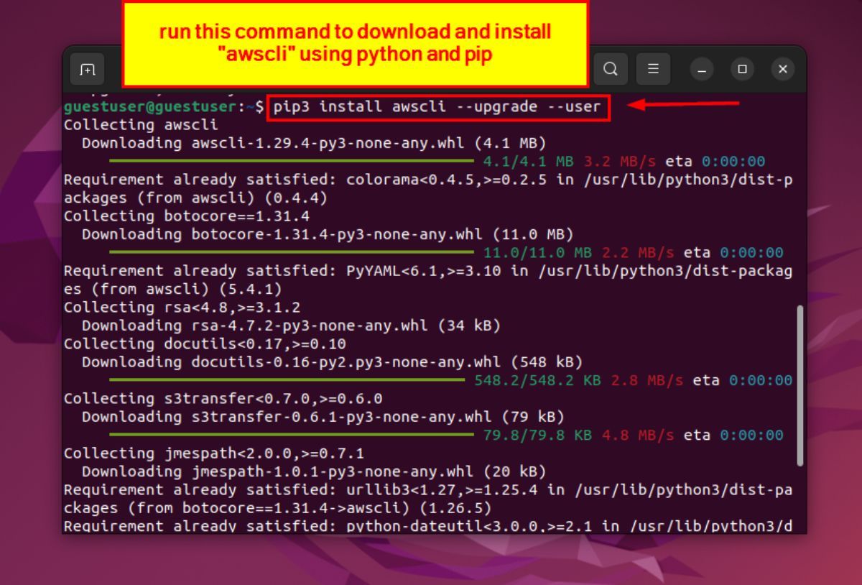Click 'Requirement already satisfied: PyYAML' line
Image resolution: width=862 pixels, height=585 pixels.
[428, 280]
